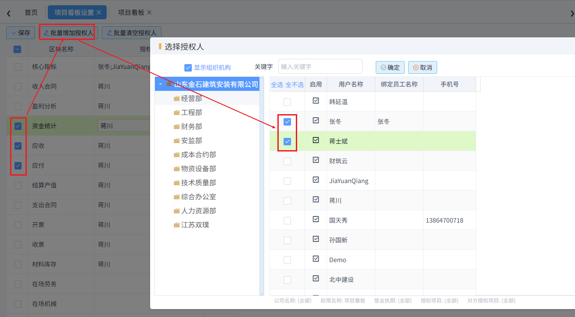Uncheck the selection box for user 张冬
The height and width of the screenshot is (317, 575).
click(287, 122)
